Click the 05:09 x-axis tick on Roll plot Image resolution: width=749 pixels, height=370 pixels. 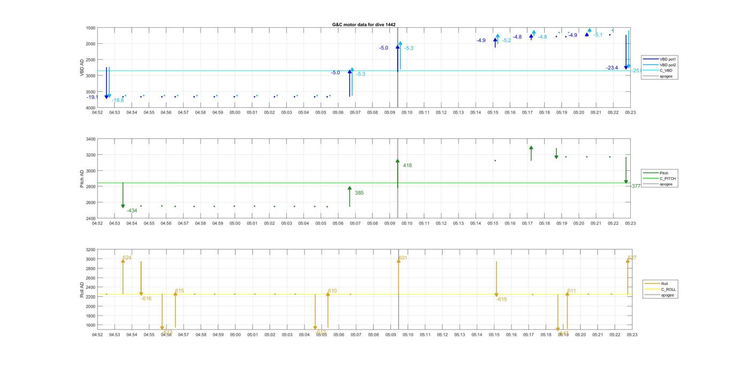click(391, 335)
